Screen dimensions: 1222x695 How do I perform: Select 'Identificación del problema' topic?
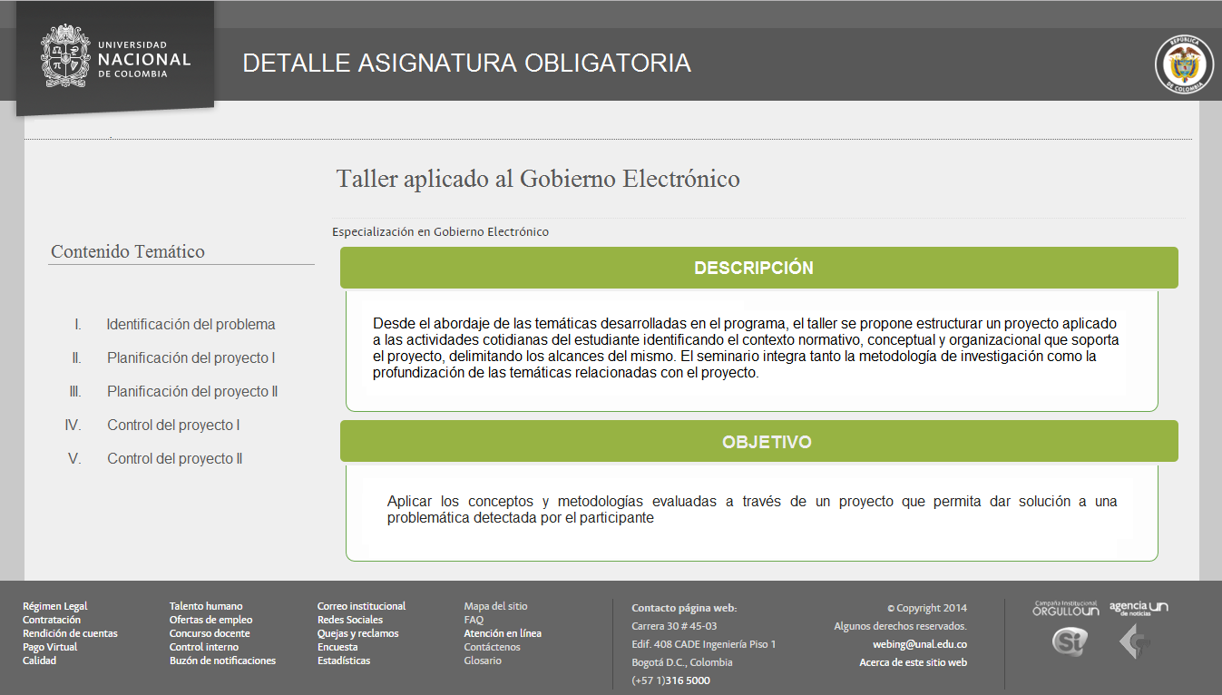(x=191, y=325)
